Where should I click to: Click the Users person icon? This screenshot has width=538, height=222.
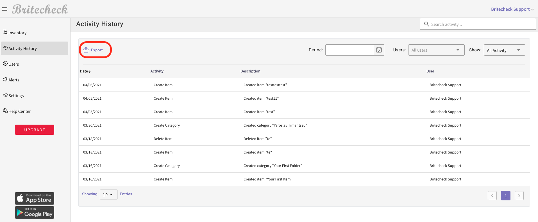pyautogui.click(x=5, y=63)
